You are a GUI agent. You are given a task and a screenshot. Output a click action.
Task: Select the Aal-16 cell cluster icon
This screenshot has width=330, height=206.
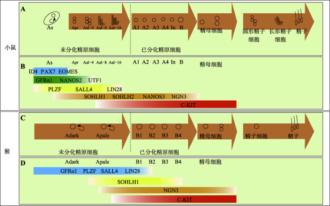(x=115, y=20)
